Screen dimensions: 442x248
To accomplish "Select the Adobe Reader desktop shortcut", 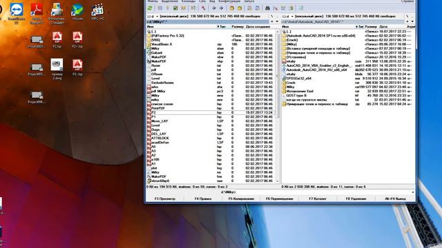I will (37, 13).
